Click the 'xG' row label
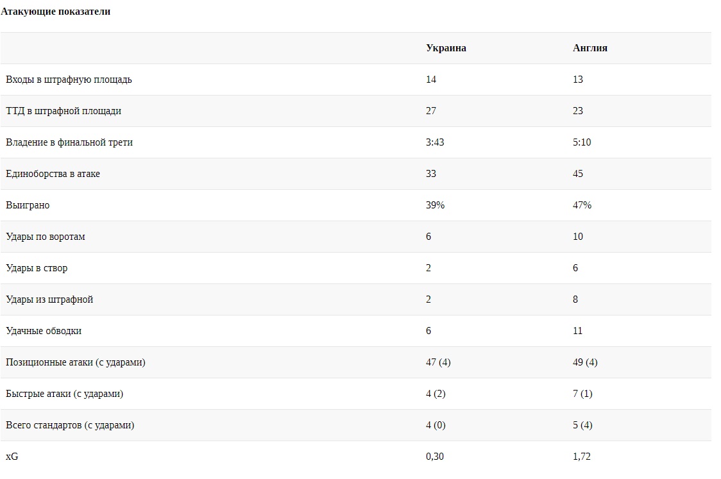721x479 pixels. click(x=12, y=457)
